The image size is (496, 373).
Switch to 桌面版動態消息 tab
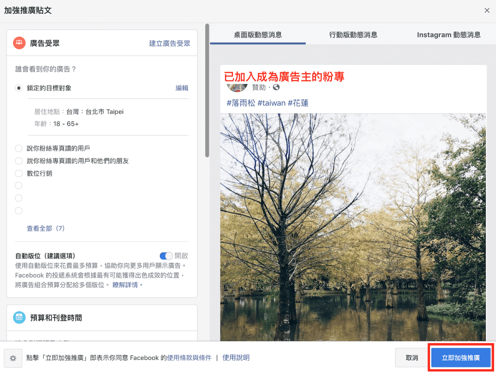(x=258, y=35)
